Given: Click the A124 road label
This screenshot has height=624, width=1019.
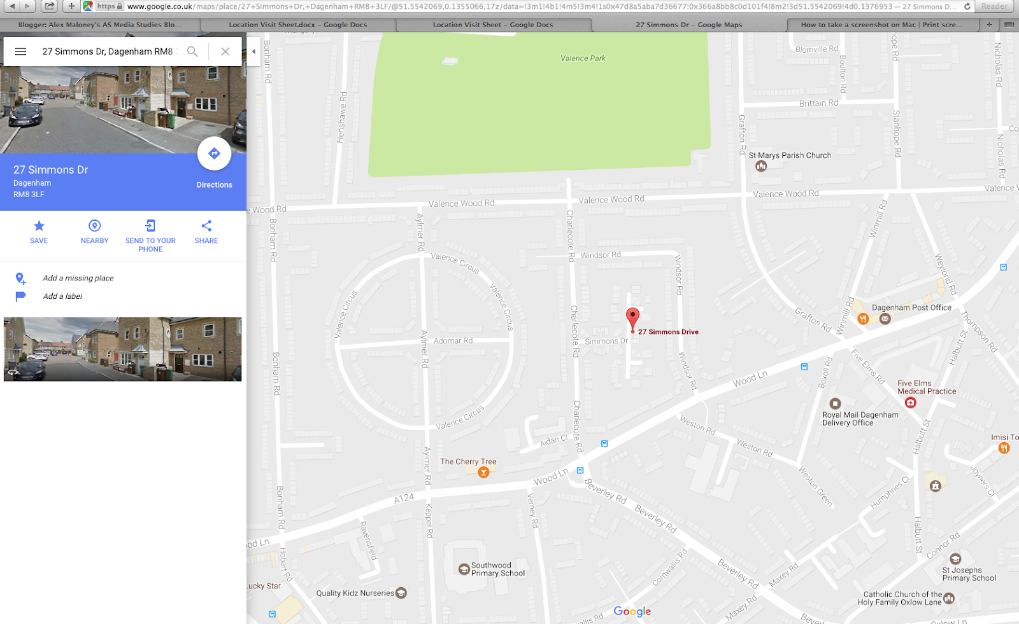Looking at the screenshot, I should (x=404, y=499).
